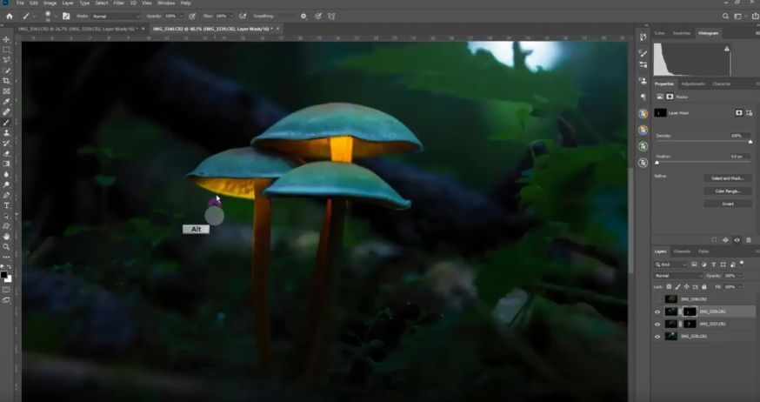Open the green TK panel icon
This screenshot has height=402, width=760.
[x=643, y=146]
